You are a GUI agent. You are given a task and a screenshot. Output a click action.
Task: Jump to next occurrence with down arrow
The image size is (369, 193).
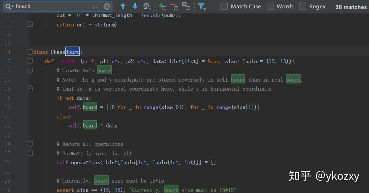point(135,6)
